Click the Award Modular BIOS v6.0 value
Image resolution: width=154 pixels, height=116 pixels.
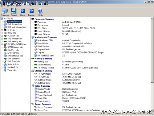(73, 47)
